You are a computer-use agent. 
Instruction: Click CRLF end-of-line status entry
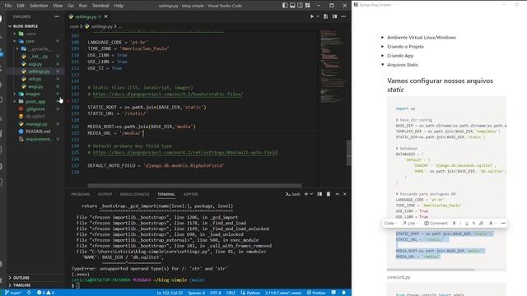click(x=231, y=293)
